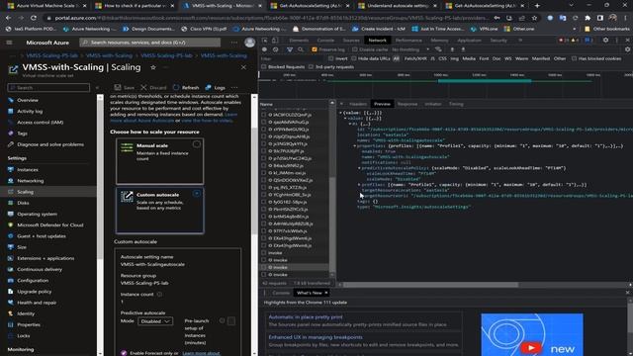Image resolution: width=633 pixels, height=356 pixels.
Task: Focus the Azure global search box
Action: pos(149,43)
